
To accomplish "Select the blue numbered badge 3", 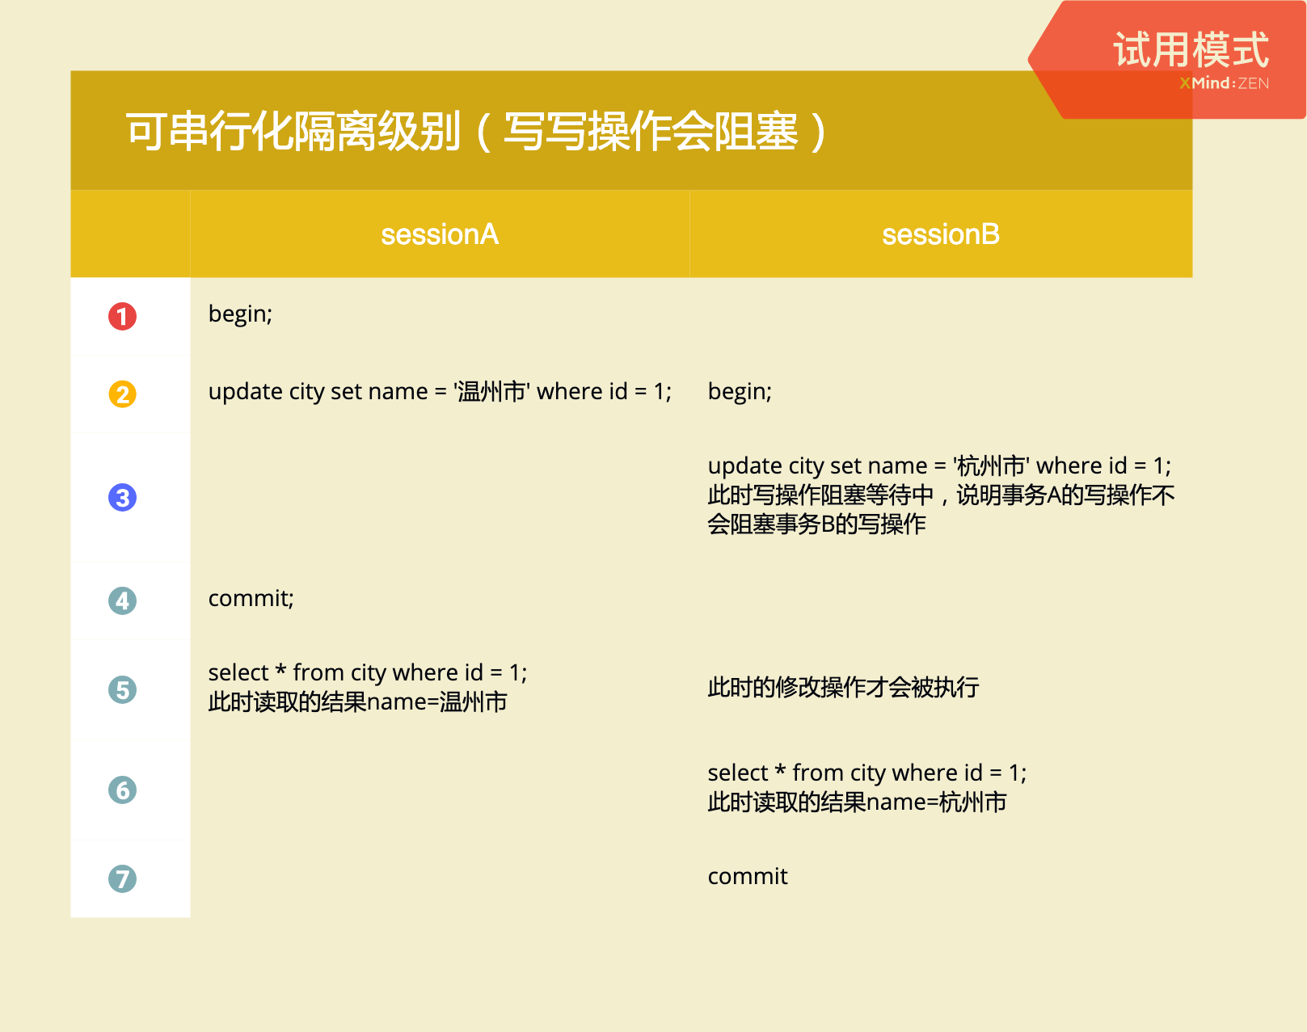I will pos(120,499).
